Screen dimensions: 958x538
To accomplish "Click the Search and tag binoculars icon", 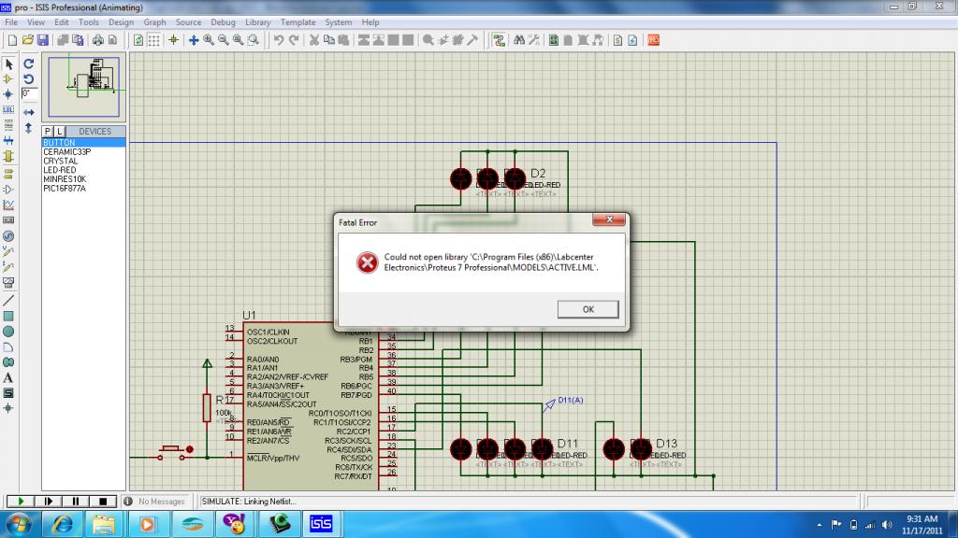I will point(519,40).
